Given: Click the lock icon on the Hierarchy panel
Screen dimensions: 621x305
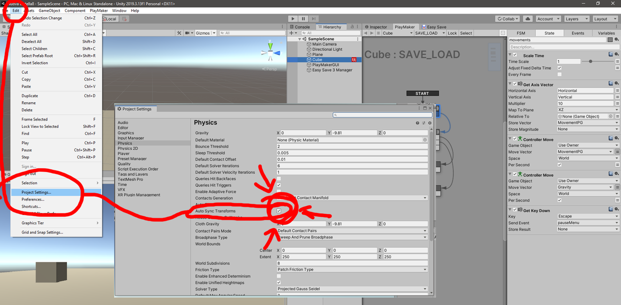Looking at the screenshot, I should click(351, 27).
